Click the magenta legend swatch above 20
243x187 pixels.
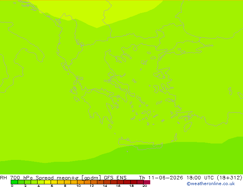(147, 182)
